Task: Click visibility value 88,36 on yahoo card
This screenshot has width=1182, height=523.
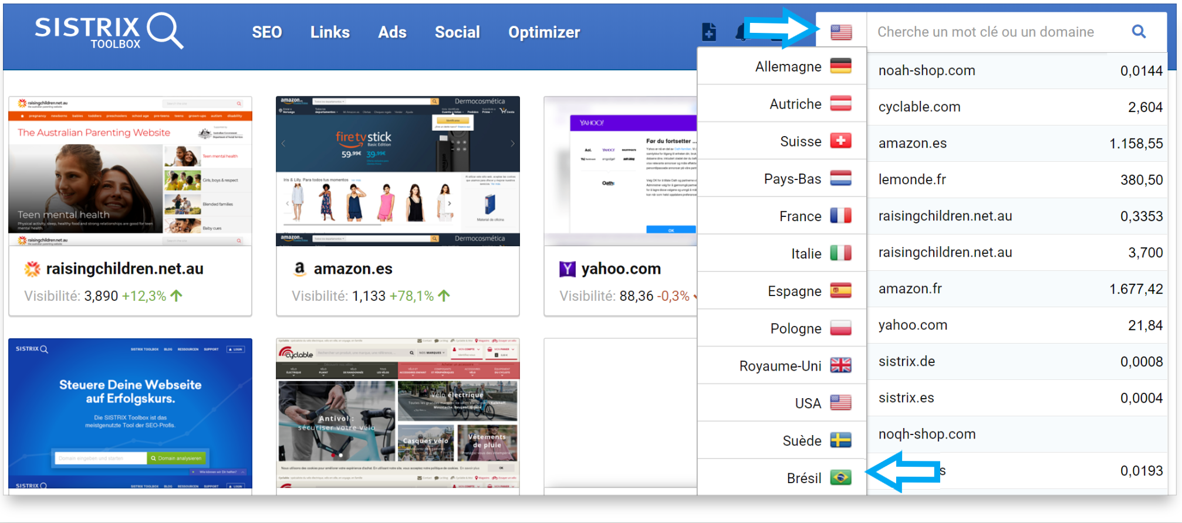Action: (636, 296)
